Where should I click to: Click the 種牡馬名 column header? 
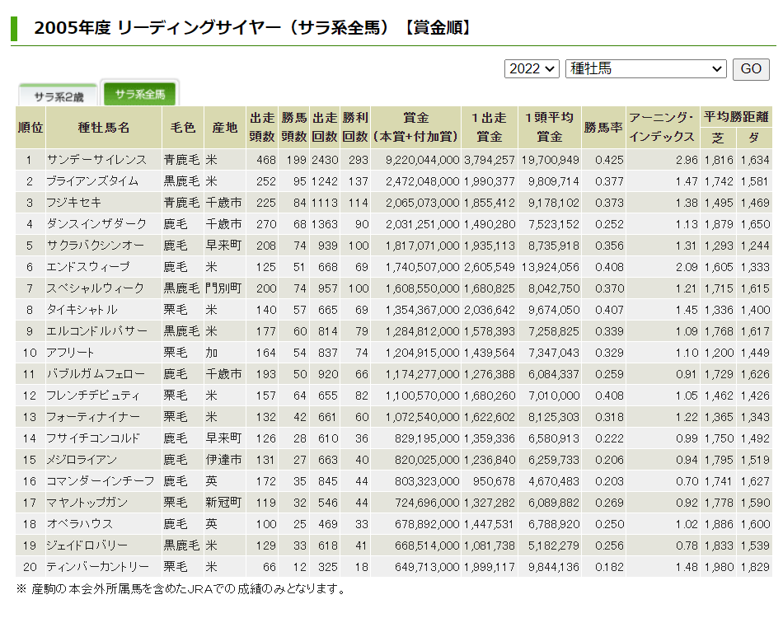pyautogui.click(x=104, y=127)
